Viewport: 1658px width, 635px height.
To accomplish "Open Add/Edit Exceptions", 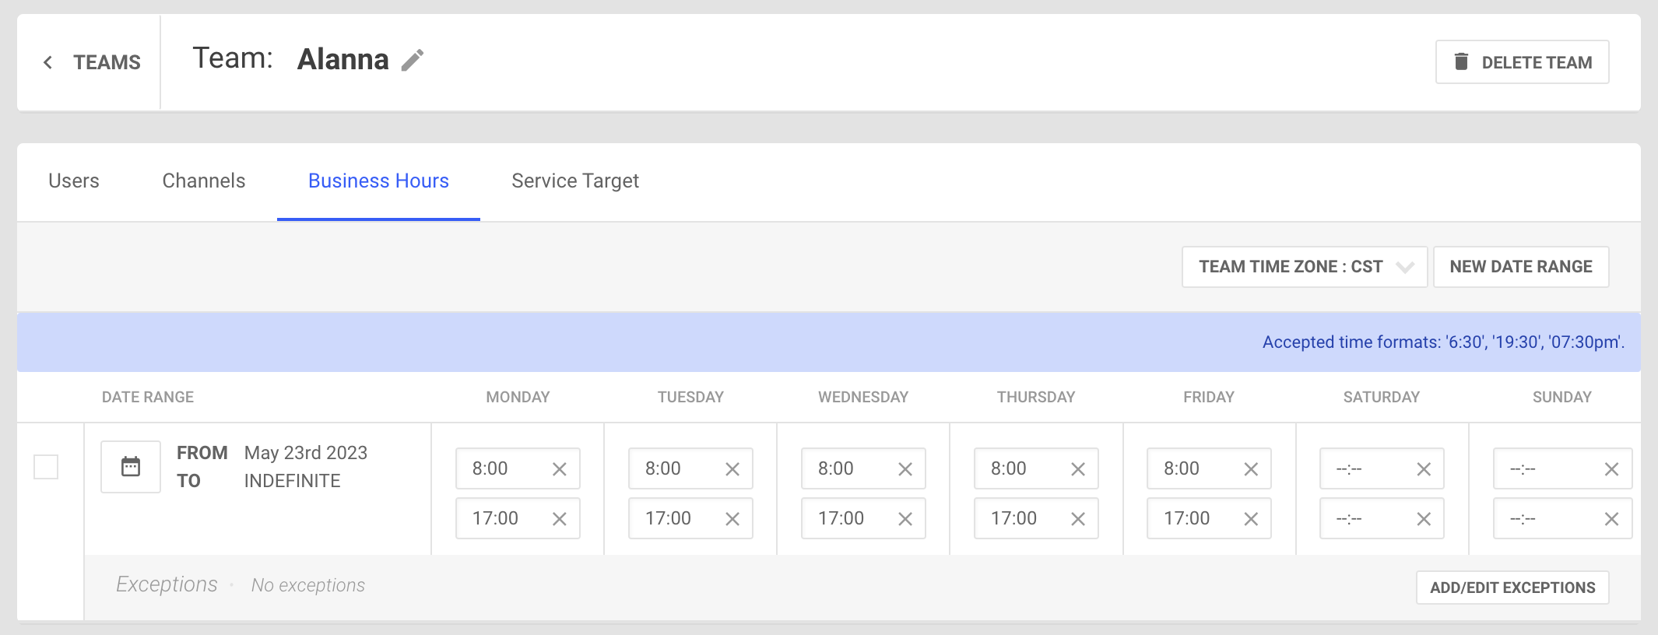I will [x=1512, y=588].
